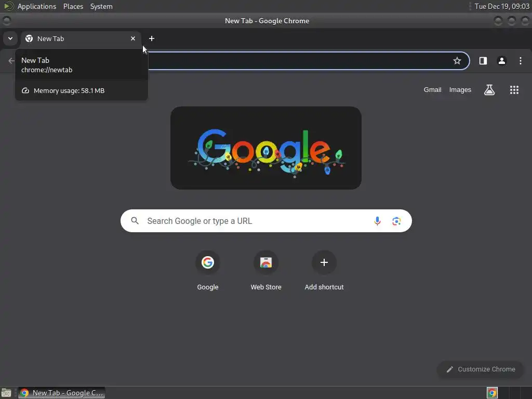Open the Google shortcut tile

pos(208,271)
